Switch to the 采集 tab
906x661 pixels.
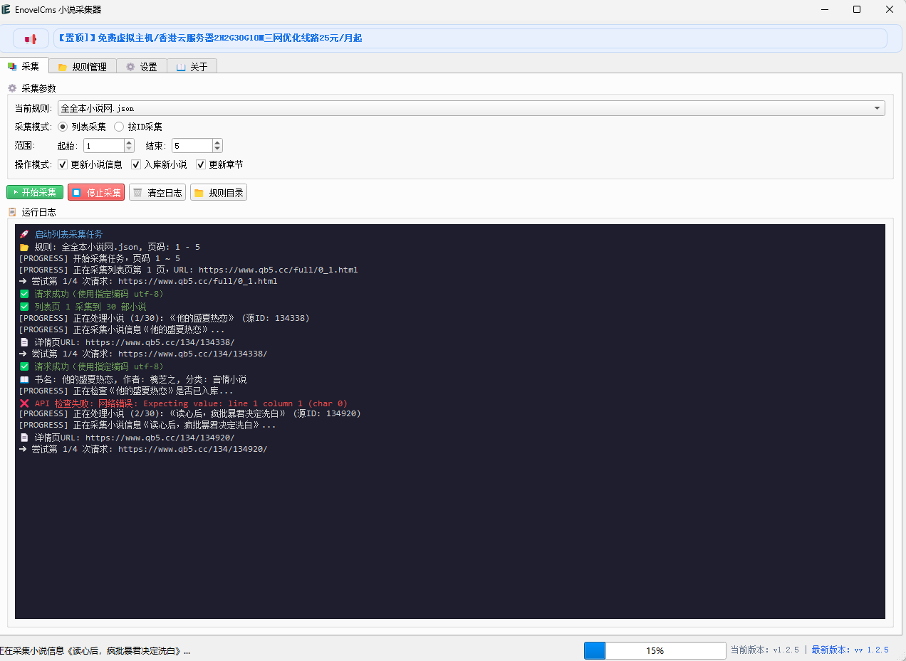coord(25,66)
